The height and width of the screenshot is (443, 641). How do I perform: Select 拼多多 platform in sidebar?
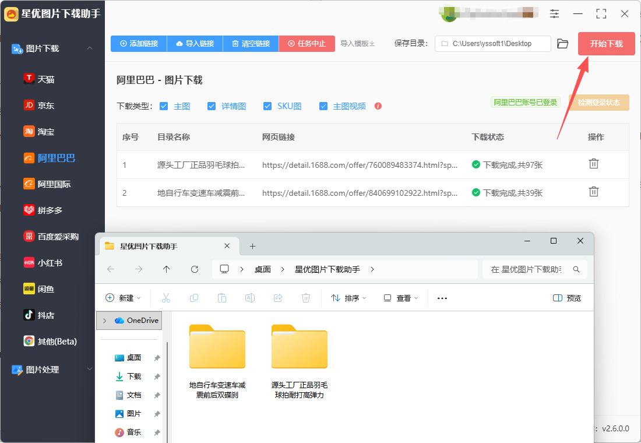(x=50, y=210)
